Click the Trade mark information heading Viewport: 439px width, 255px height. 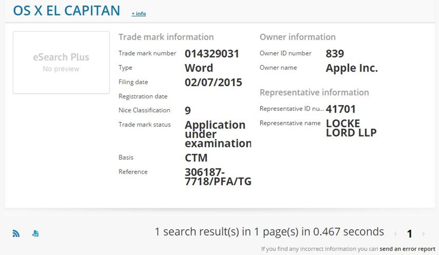click(166, 37)
